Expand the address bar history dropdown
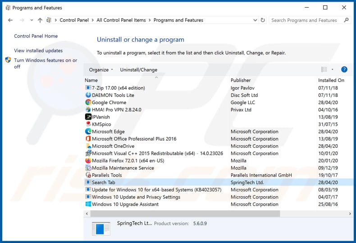This screenshot has height=243, width=356. (255, 20)
